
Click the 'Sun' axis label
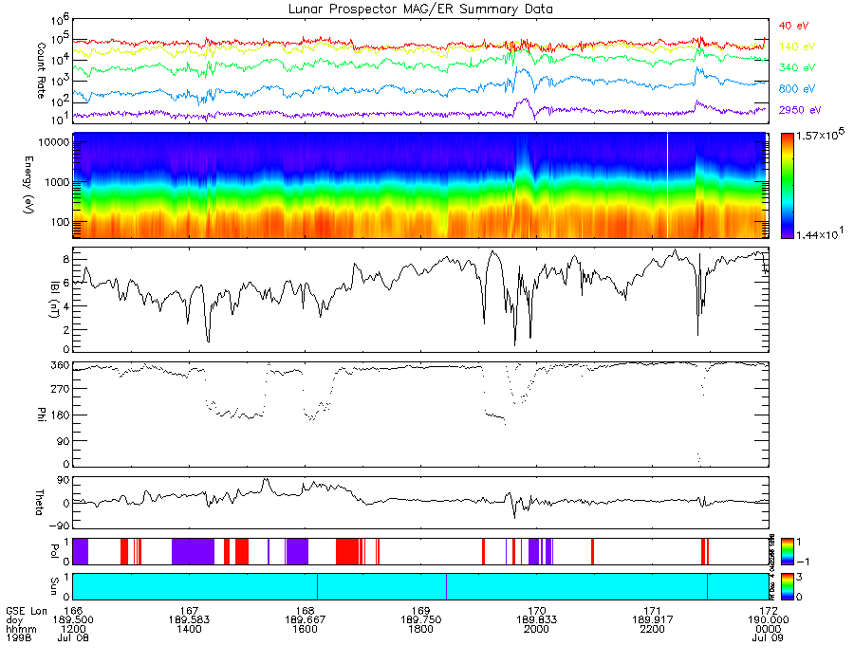click(54, 585)
